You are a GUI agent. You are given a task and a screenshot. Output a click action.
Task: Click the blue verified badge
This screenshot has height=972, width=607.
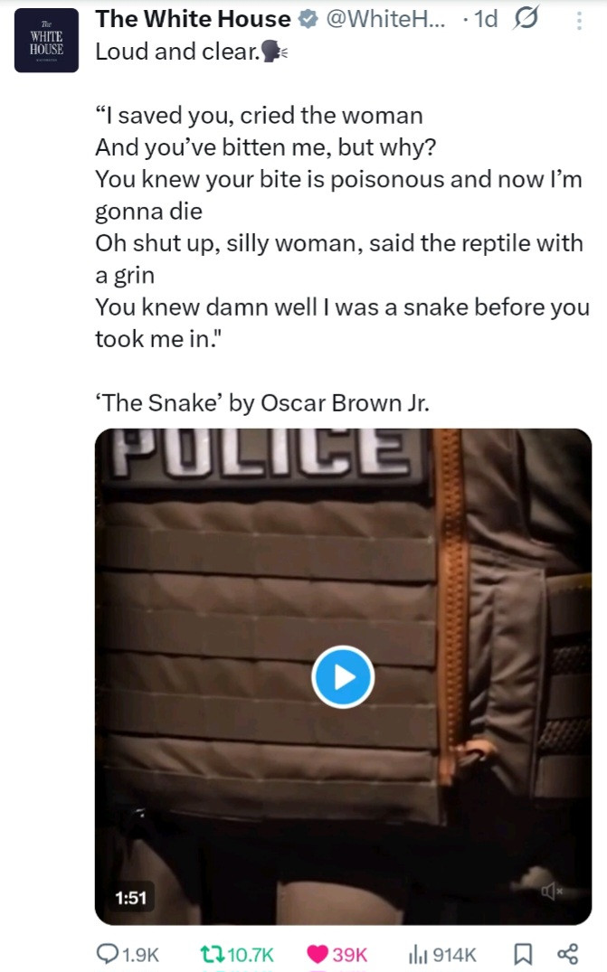pos(307,19)
